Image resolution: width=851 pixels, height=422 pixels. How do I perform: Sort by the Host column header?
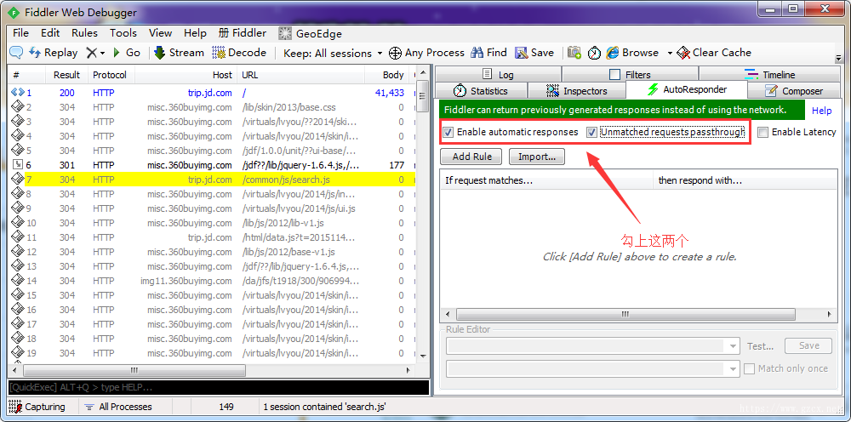(x=186, y=75)
